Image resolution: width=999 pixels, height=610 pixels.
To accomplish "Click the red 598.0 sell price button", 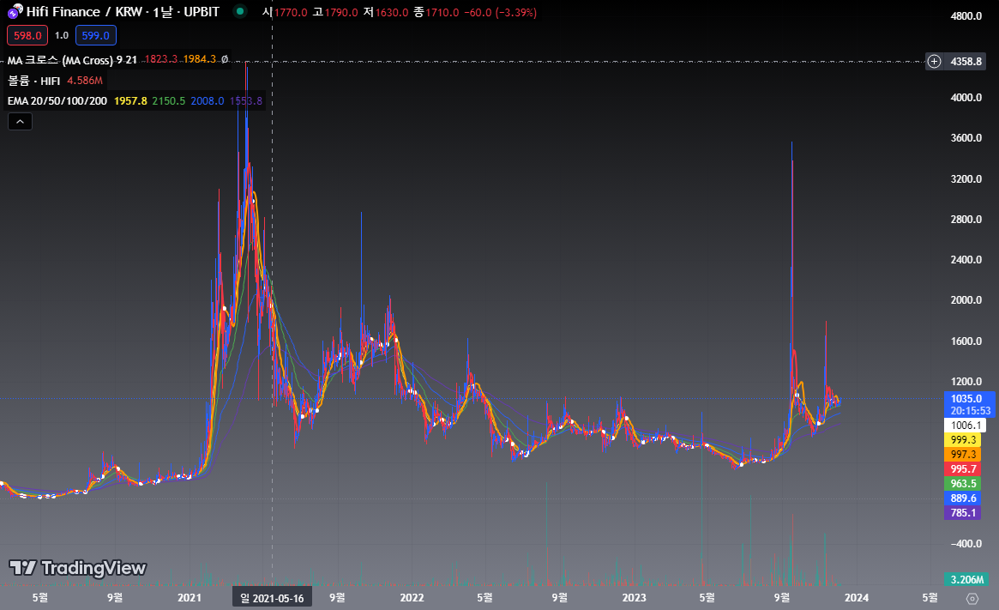I will click(x=27, y=36).
